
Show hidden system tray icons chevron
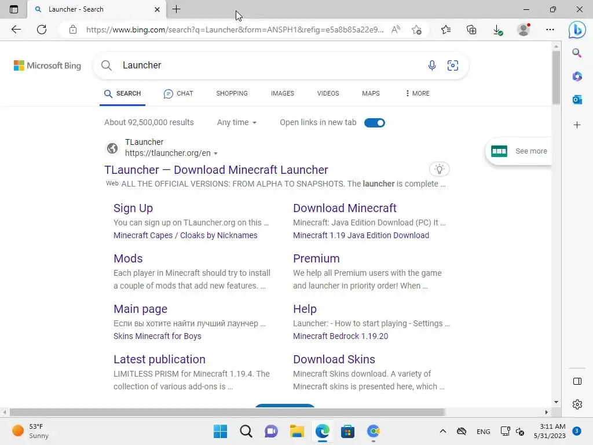pyautogui.click(x=443, y=431)
